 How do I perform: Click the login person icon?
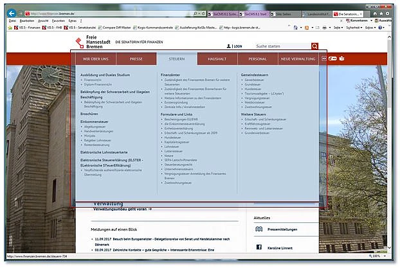coord(228,46)
